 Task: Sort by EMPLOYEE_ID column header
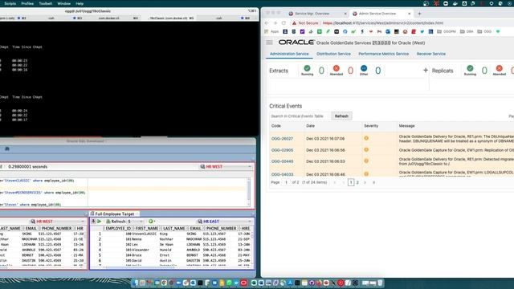pos(118,228)
